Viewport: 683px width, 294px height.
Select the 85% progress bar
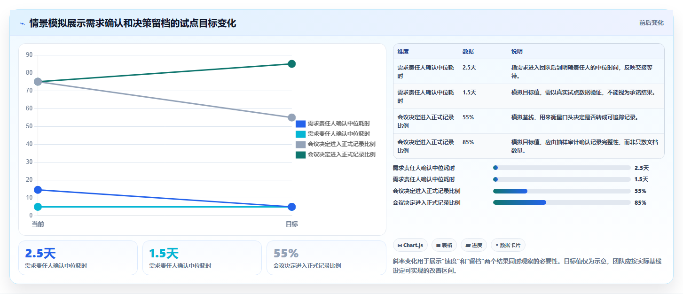point(562,202)
